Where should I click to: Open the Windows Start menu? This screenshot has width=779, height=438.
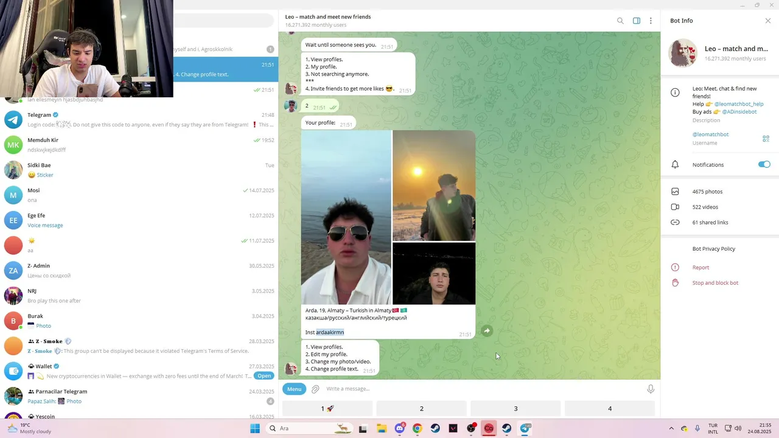click(x=255, y=428)
